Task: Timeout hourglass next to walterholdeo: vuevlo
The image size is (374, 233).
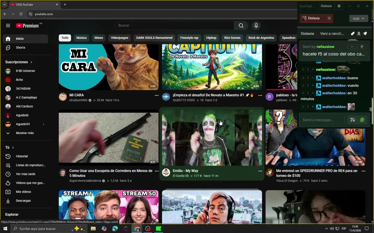Action: [x=308, y=85]
